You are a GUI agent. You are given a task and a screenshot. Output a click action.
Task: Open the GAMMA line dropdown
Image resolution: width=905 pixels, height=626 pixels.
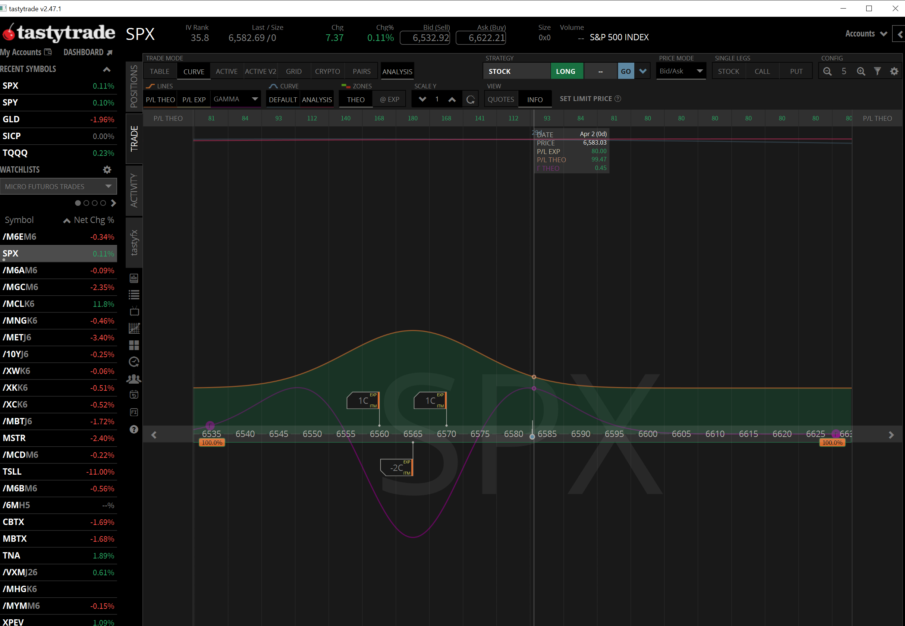[x=236, y=99]
